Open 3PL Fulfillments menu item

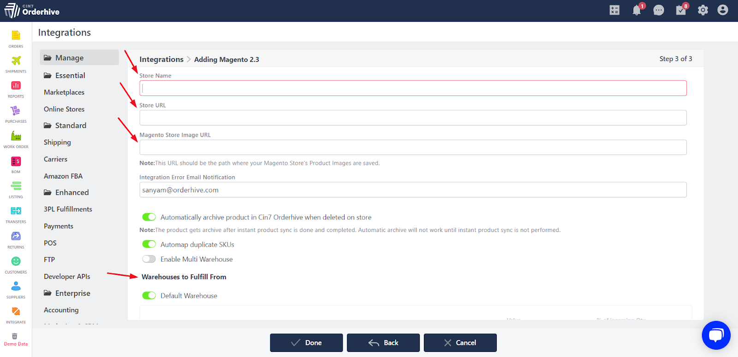point(68,209)
